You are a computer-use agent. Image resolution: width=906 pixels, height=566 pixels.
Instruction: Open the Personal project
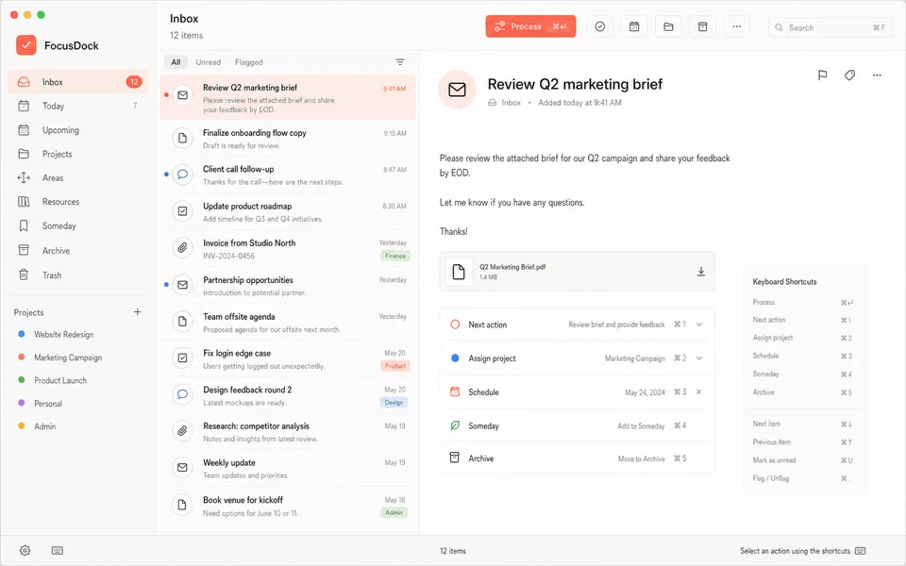click(x=48, y=403)
